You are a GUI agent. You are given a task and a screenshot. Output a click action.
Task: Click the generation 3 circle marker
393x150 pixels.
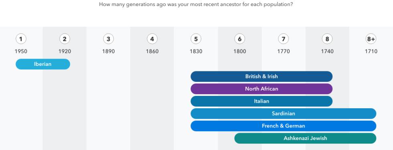(108, 39)
